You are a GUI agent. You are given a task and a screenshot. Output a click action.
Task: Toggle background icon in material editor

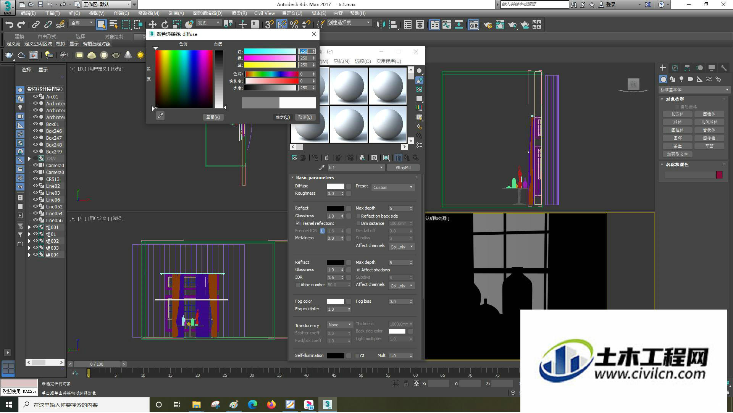click(x=419, y=89)
